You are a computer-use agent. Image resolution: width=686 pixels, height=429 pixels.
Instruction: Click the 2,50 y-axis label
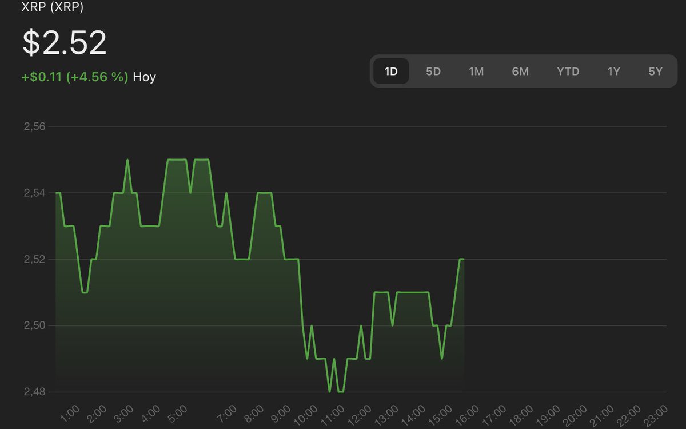point(34,326)
